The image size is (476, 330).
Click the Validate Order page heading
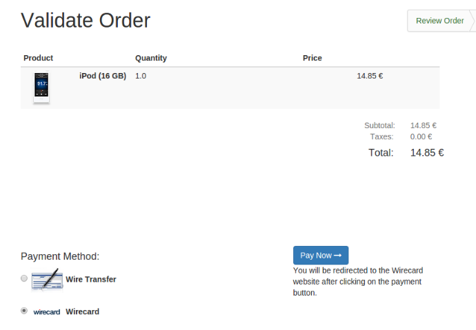[x=86, y=20]
